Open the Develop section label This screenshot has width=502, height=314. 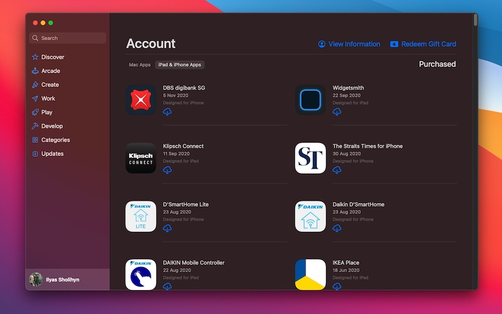click(x=52, y=126)
